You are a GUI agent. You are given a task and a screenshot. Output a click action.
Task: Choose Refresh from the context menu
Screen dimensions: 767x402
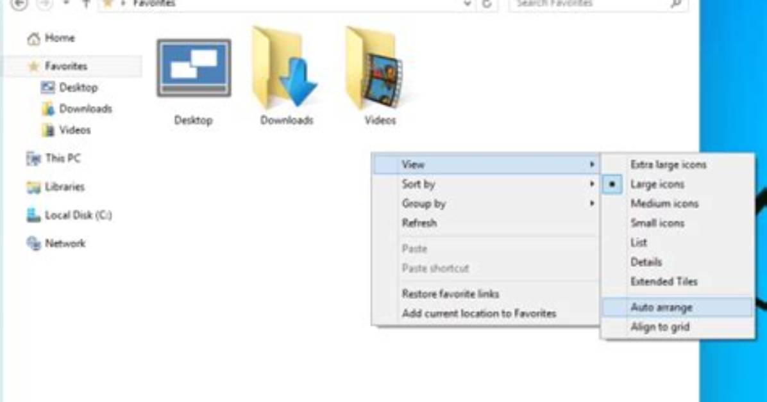pyautogui.click(x=485, y=223)
